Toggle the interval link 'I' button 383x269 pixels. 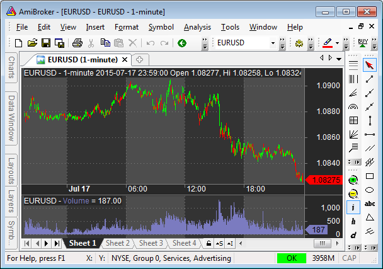pyautogui.click(x=230, y=243)
